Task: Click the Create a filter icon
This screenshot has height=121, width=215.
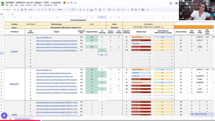Action: pos(139,10)
